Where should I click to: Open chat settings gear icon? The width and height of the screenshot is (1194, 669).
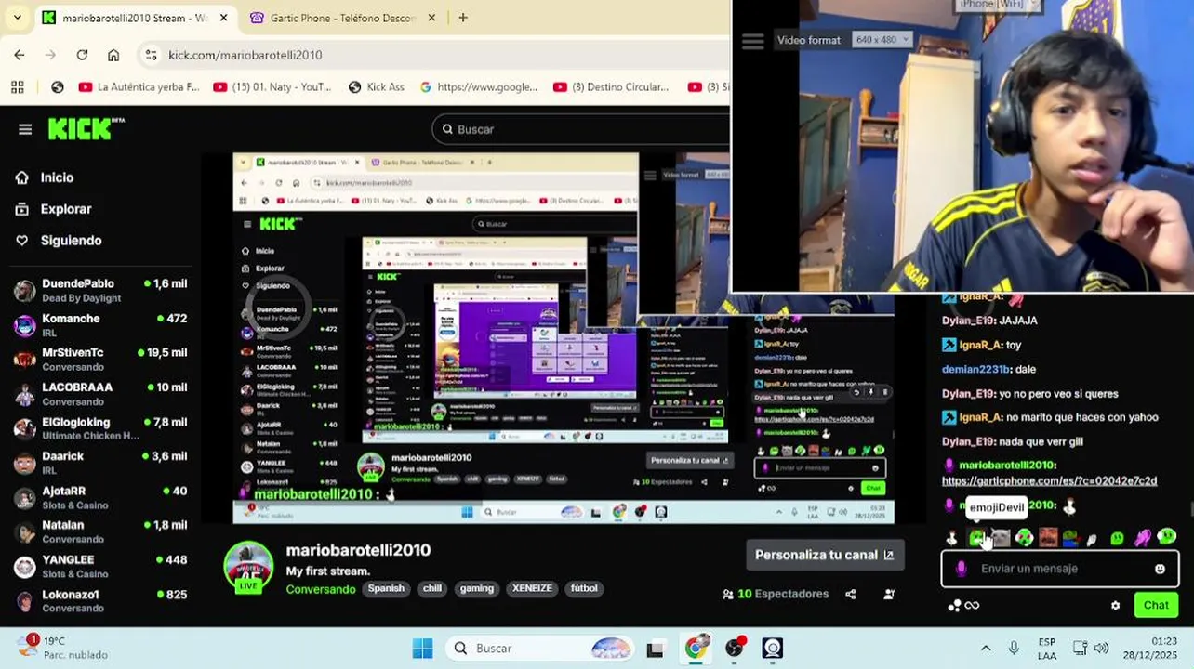(x=1115, y=606)
